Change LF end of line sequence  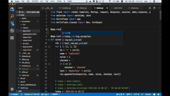tap(142, 94)
